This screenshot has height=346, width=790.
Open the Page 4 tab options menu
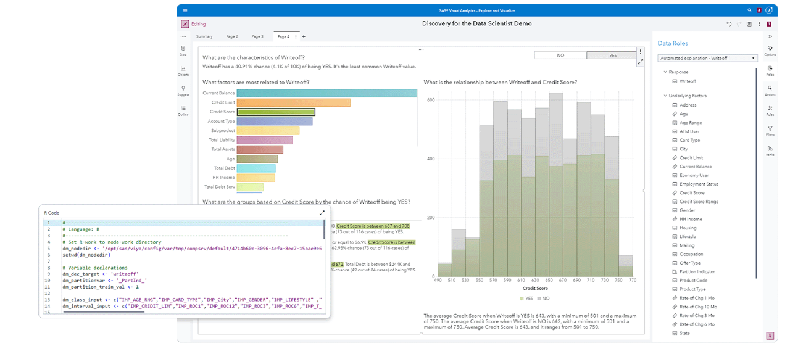point(296,37)
